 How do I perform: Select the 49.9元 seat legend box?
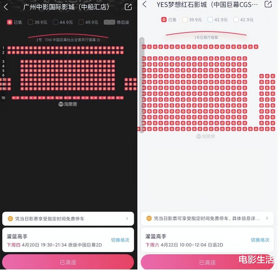tap(81, 22)
